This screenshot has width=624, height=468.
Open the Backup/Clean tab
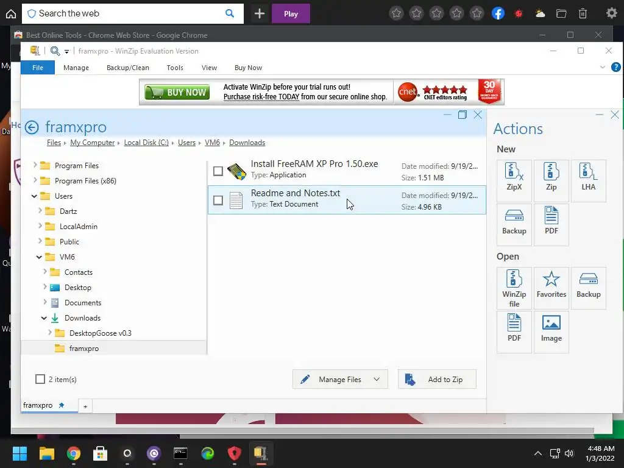(128, 68)
